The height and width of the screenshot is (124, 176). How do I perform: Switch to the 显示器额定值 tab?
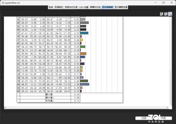coord(121,7)
